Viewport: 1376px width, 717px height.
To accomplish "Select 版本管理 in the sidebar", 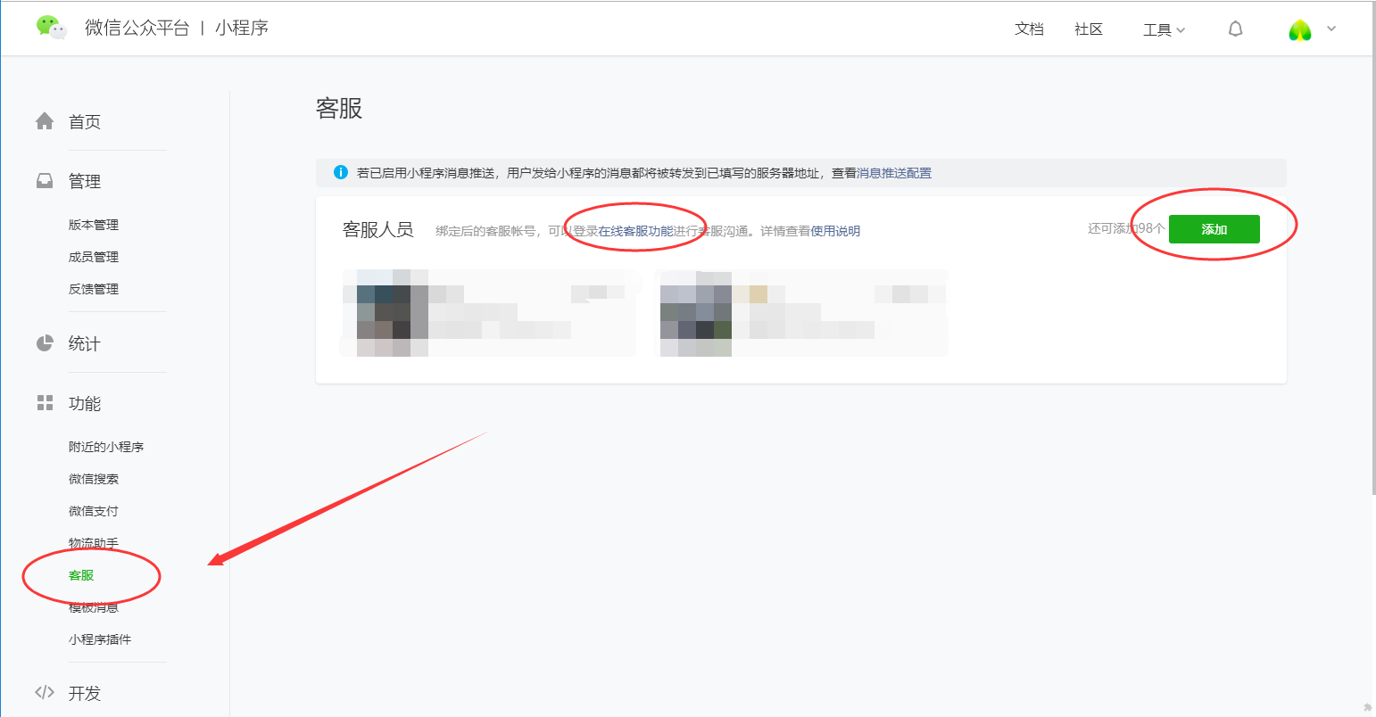I will tap(94, 225).
